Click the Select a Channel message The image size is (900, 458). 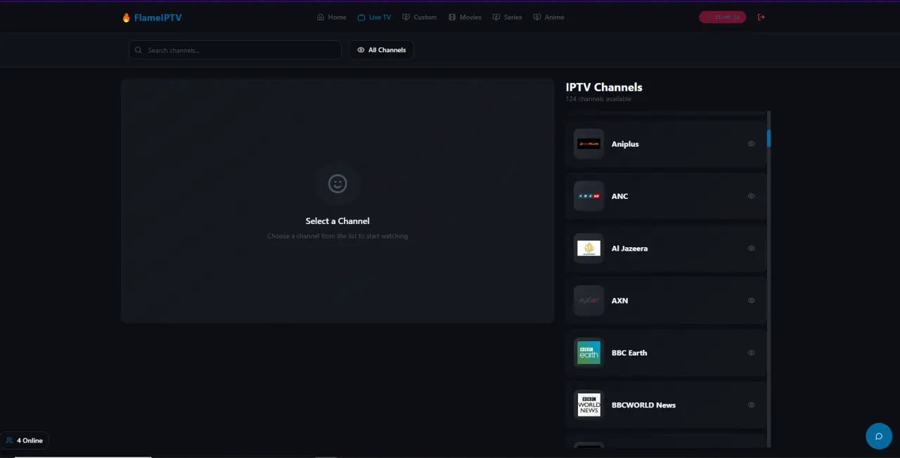pyautogui.click(x=337, y=221)
